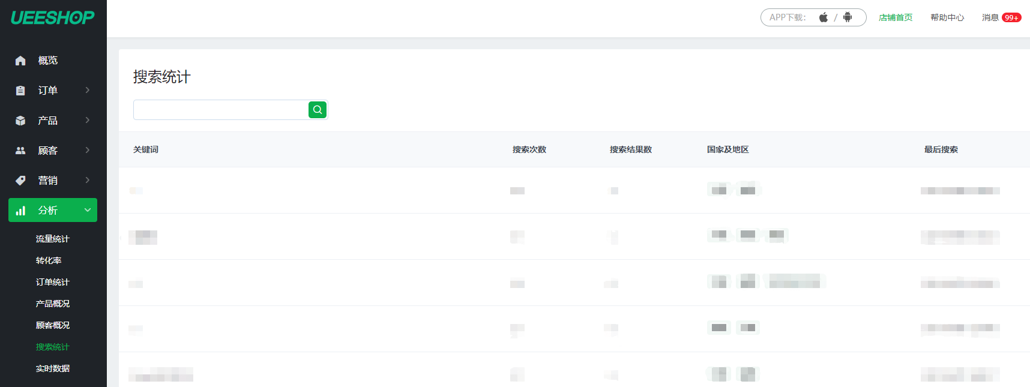1030x387 pixels.
Task: Click the green search magnifier button
Action: 318,110
